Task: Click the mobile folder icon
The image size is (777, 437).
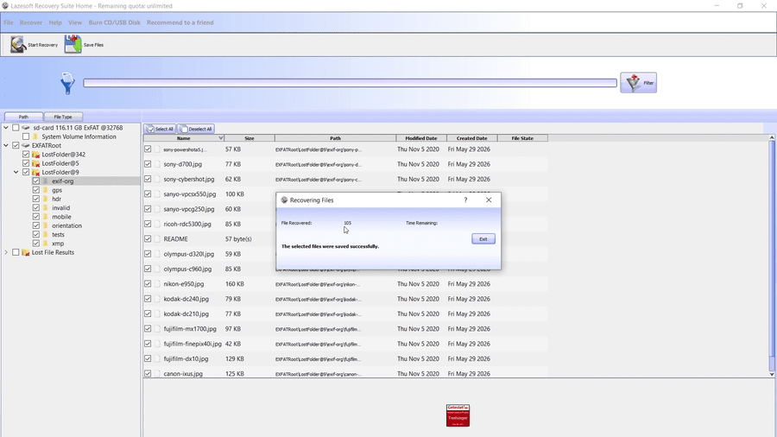Action: tap(46, 217)
